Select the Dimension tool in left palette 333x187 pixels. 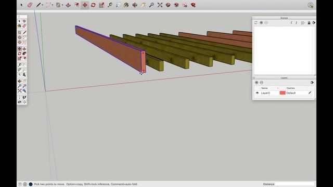[x=24, y=65]
